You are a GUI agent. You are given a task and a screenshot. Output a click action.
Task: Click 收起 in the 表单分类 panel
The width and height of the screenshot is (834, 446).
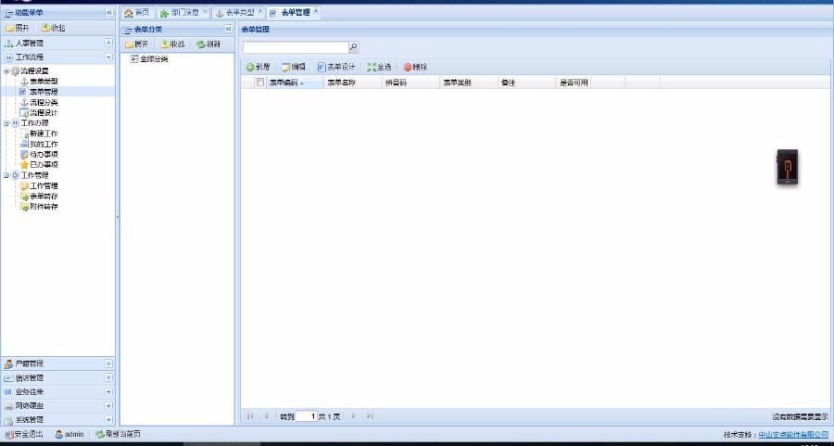pyautogui.click(x=172, y=45)
